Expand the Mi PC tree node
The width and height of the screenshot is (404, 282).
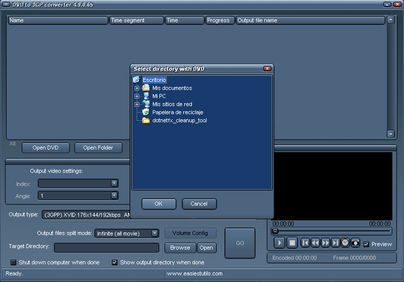[x=137, y=96]
